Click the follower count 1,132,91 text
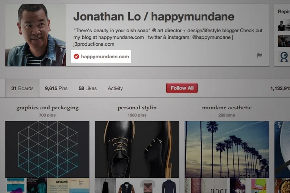Screen dimensions: 290x193 pos(280,88)
